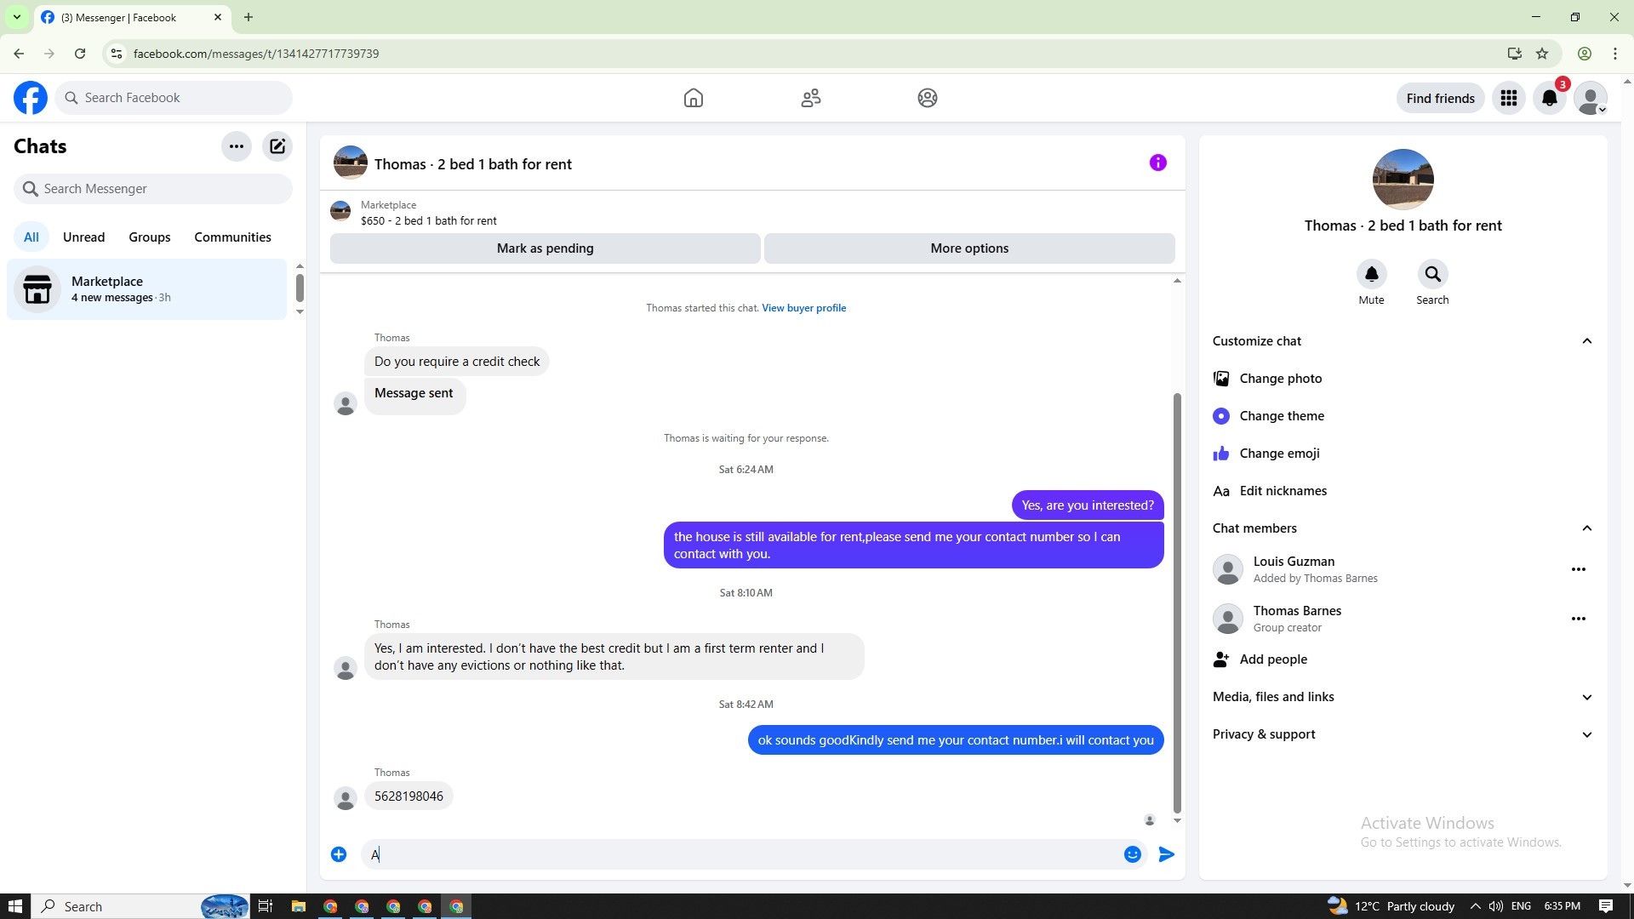1634x919 pixels.
Task: Click Find friends button
Action: coord(1440,98)
